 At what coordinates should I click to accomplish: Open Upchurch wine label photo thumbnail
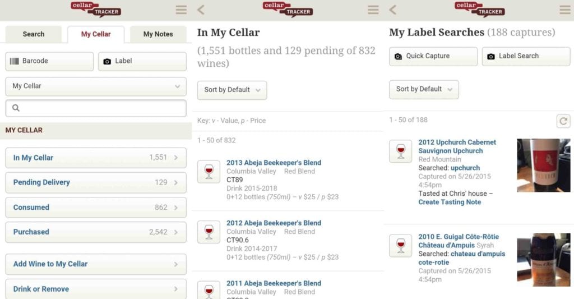(x=543, y=165)
